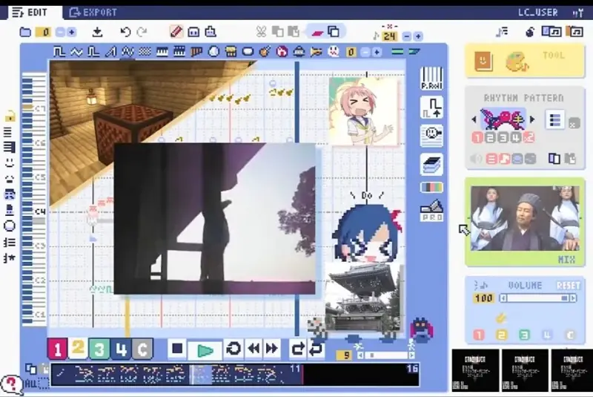Choose the square wave instrument
This screenshot has height=397, width=593.
click(59, 51)
